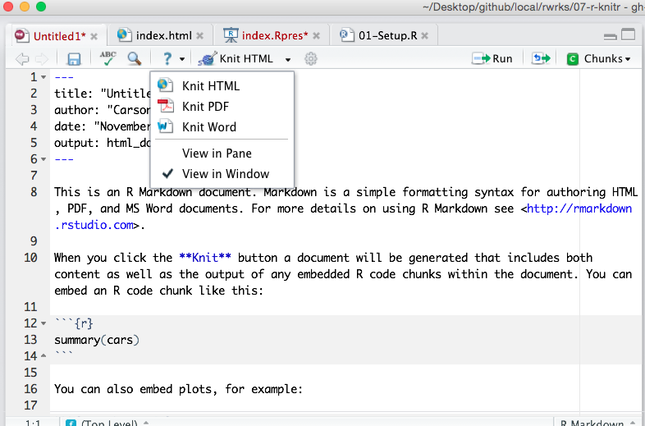Close the index.Rpres tab
The image size is (645, 426).
click(x=316, y=36)
